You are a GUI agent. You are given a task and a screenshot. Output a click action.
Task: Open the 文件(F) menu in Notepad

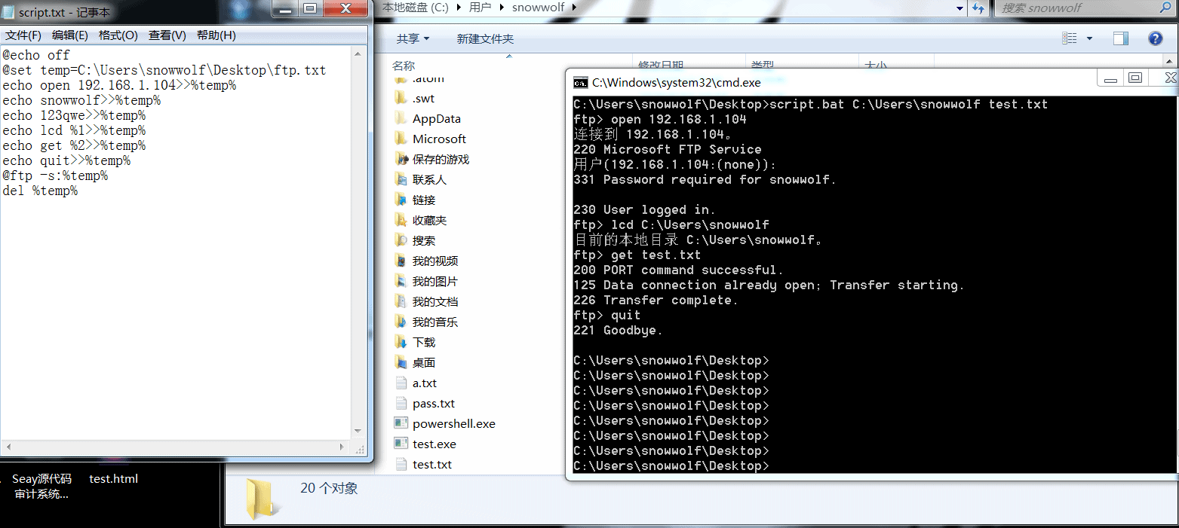(23, 35)
